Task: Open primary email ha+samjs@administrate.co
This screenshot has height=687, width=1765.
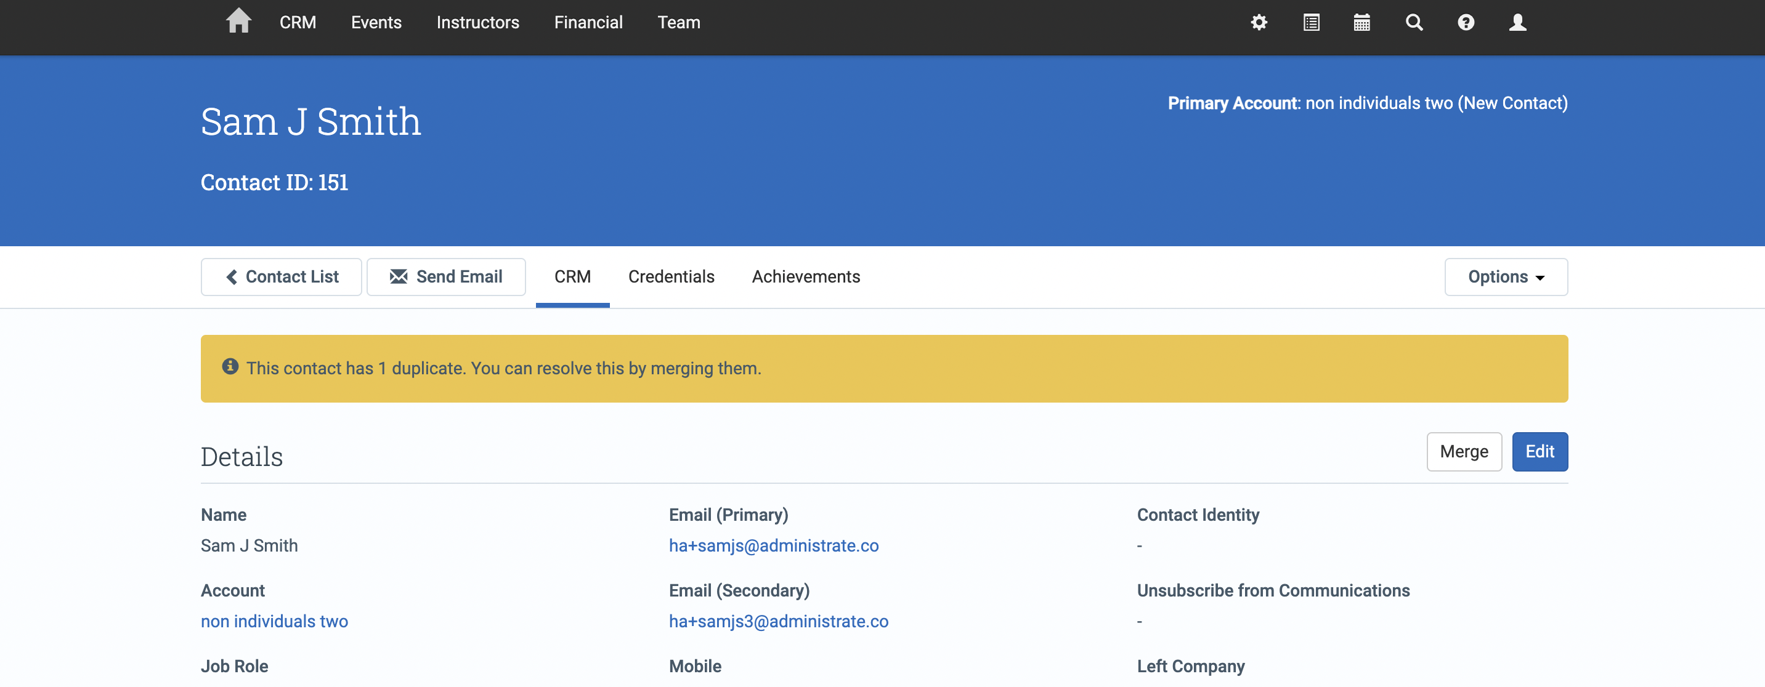Action: [774, 545]
